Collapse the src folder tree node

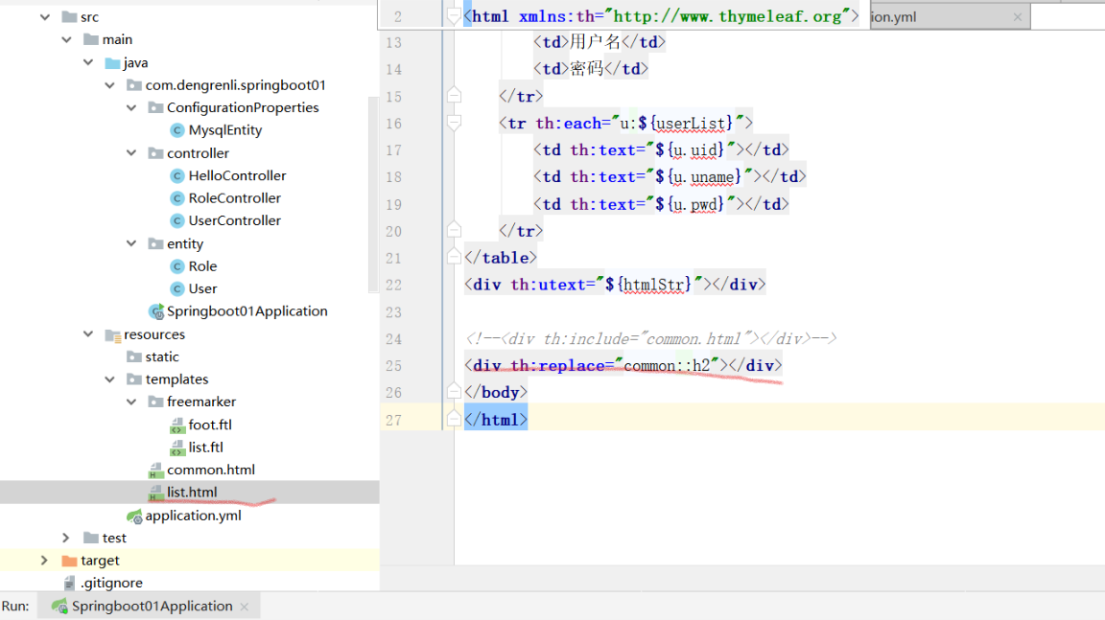click(45, 17)
